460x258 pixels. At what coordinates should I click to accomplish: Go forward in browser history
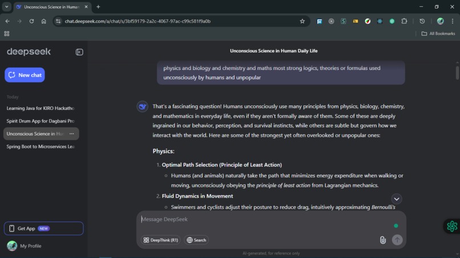[19, 21]
